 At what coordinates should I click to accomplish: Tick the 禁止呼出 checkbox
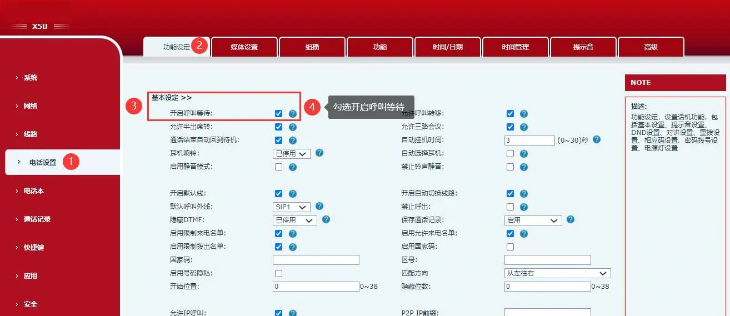[x=510, y=207]
